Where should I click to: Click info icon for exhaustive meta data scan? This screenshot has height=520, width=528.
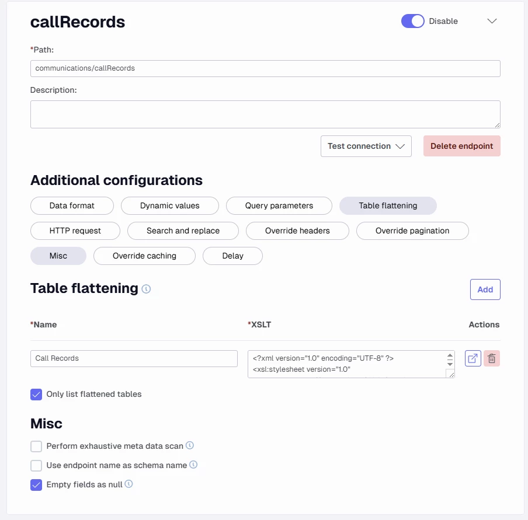[190, 445]
